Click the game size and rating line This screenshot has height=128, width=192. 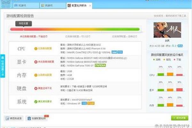163,46
